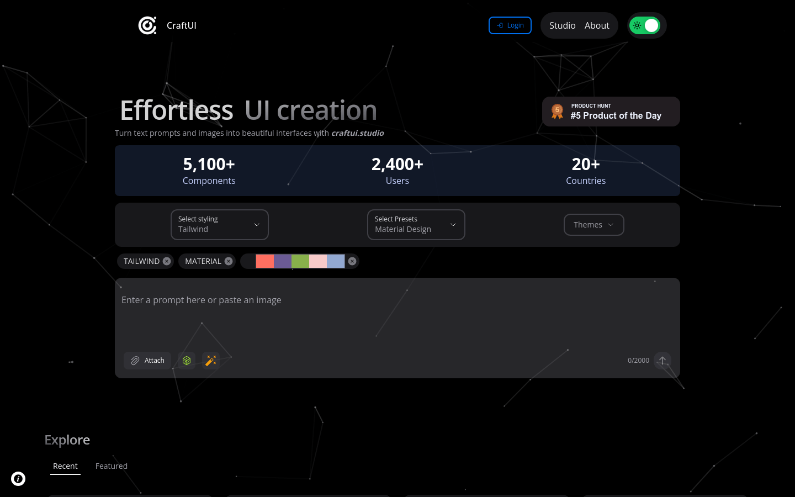Click the 5,100+ Components stat
Screen dimensions: 795x497
(x=209, y=171)
